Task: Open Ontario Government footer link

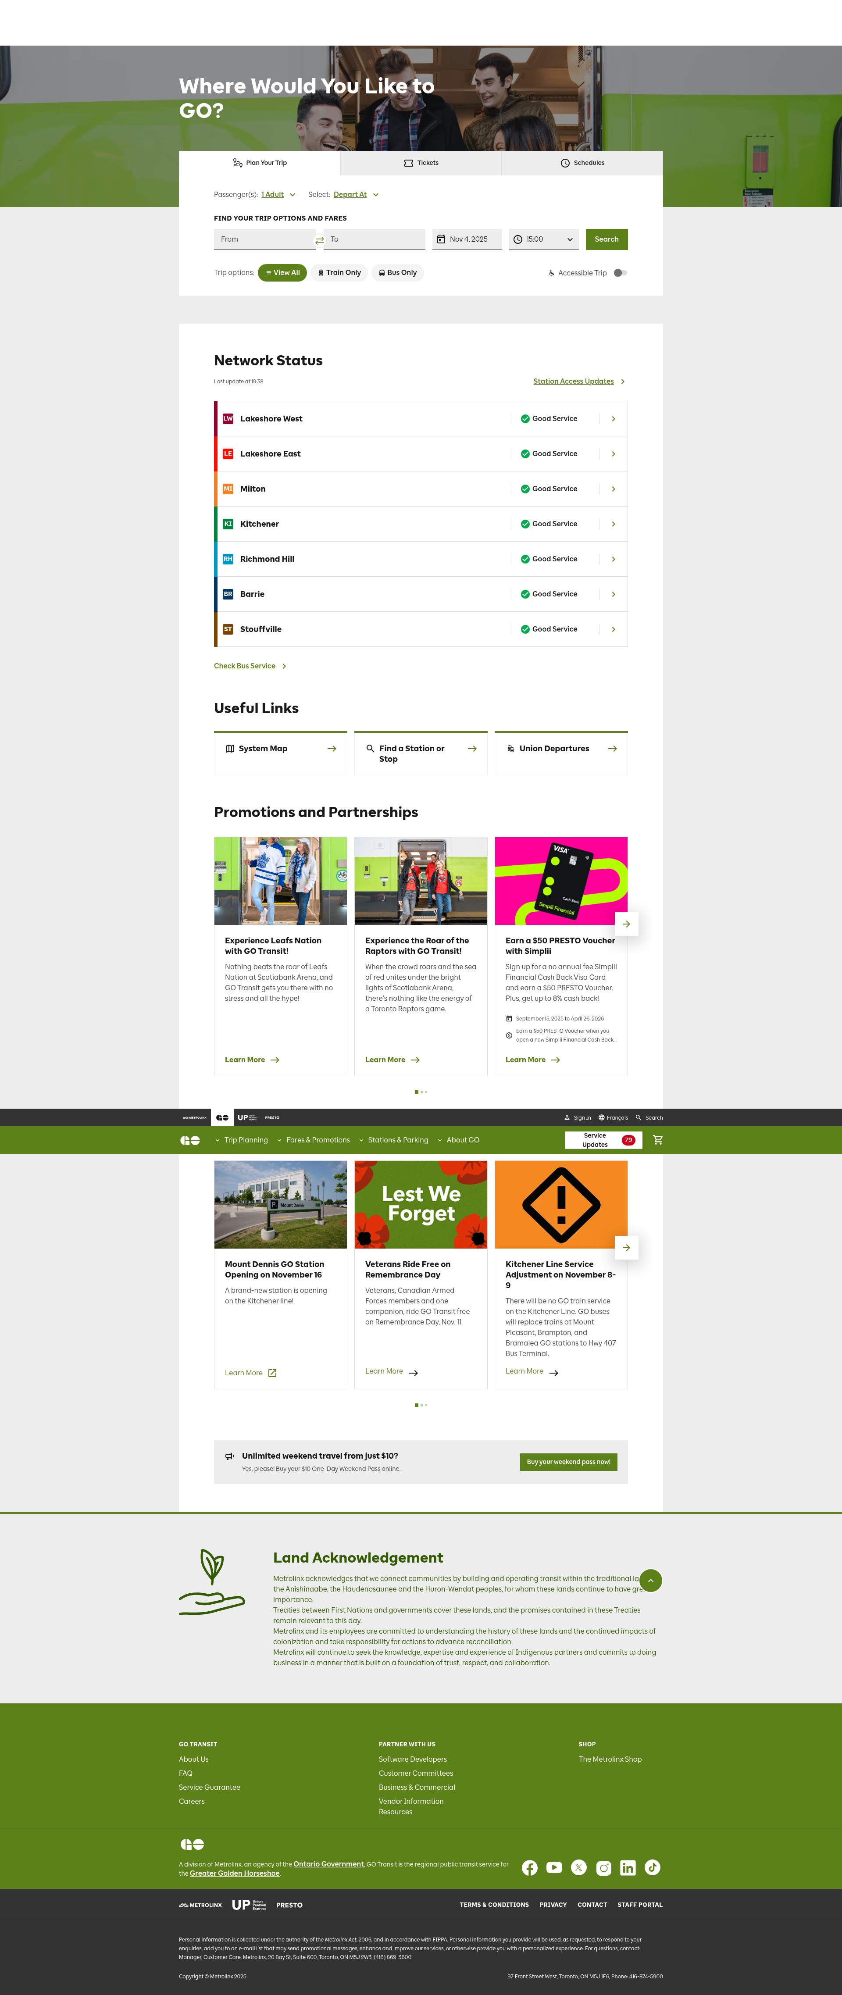Action: [328, 1864]
